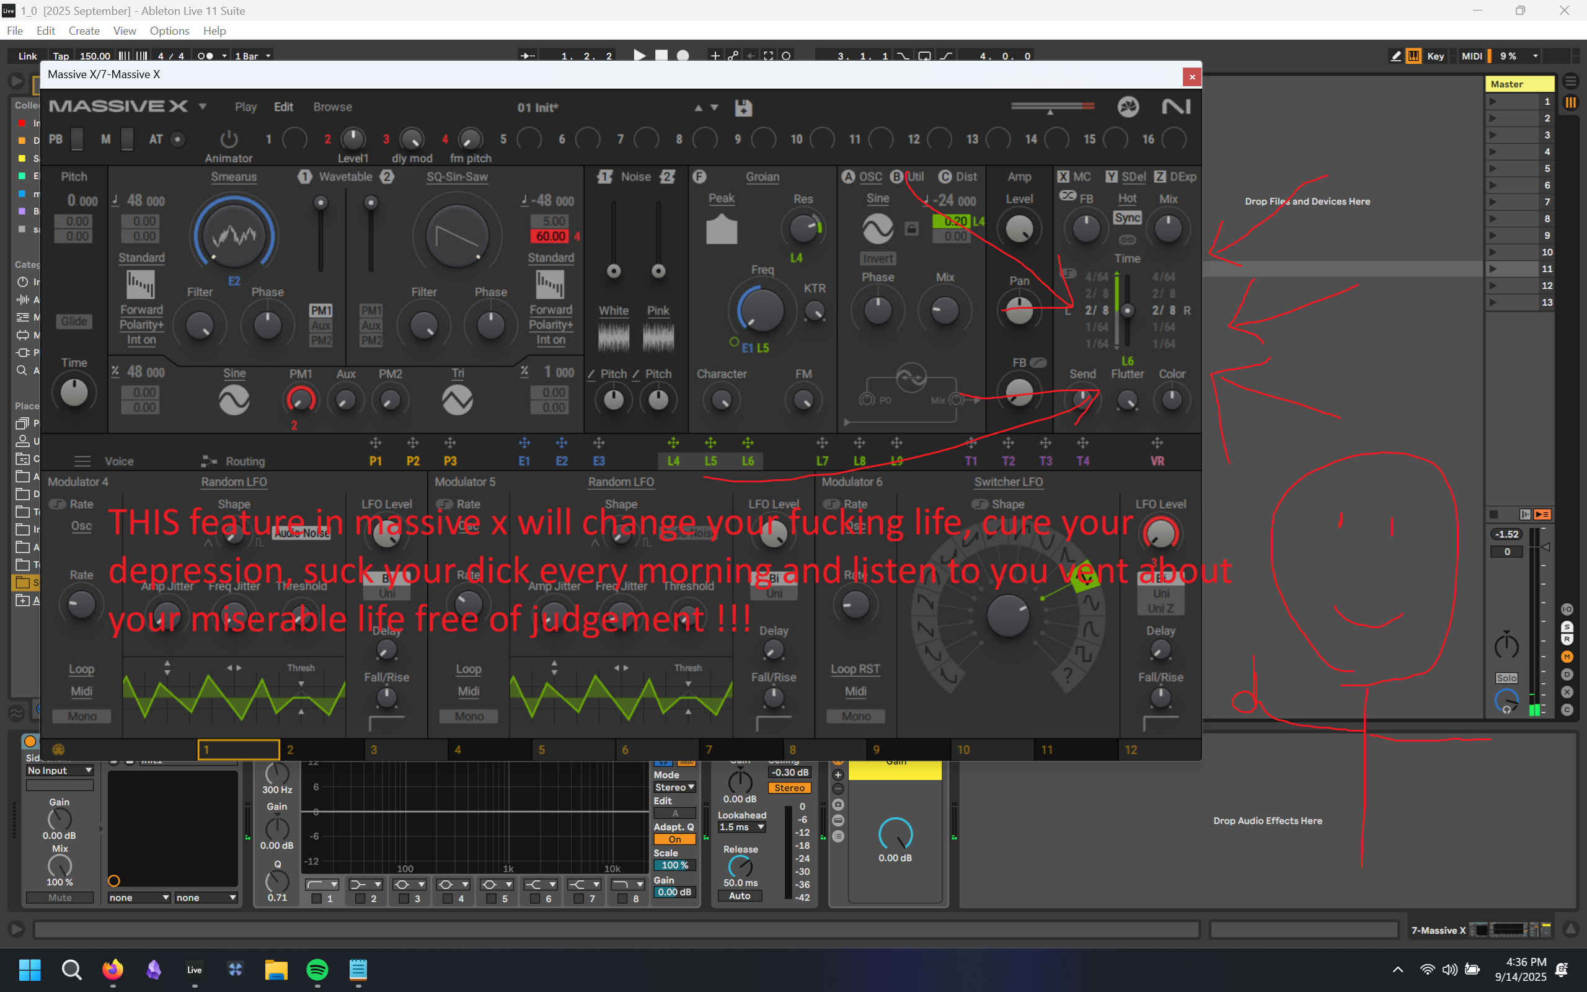Click the P1 modulation drag handle
This screenshot has width=1587, height=992.
(375, 443)
